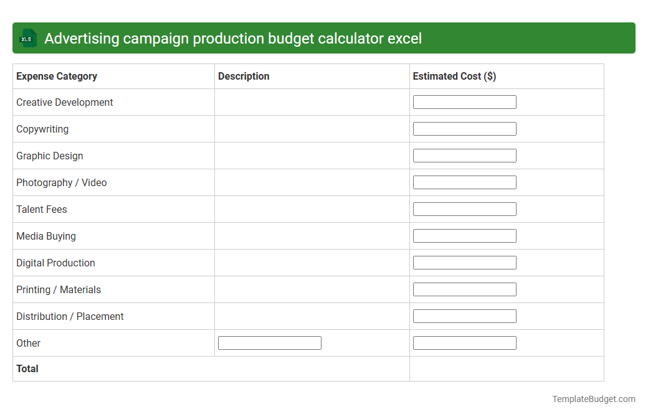Click the Total row label
The image size is (648, 417).
click(27, 368)
